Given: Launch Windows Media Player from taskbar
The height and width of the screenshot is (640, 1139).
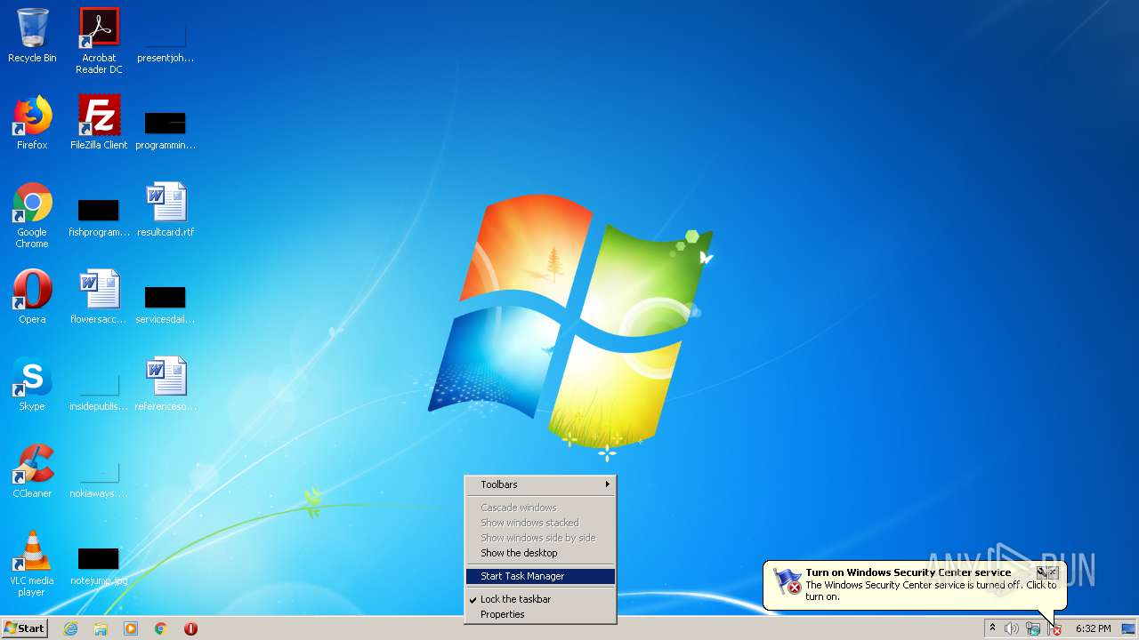Looking at the screenshot, I should click(x=131, y=628).
